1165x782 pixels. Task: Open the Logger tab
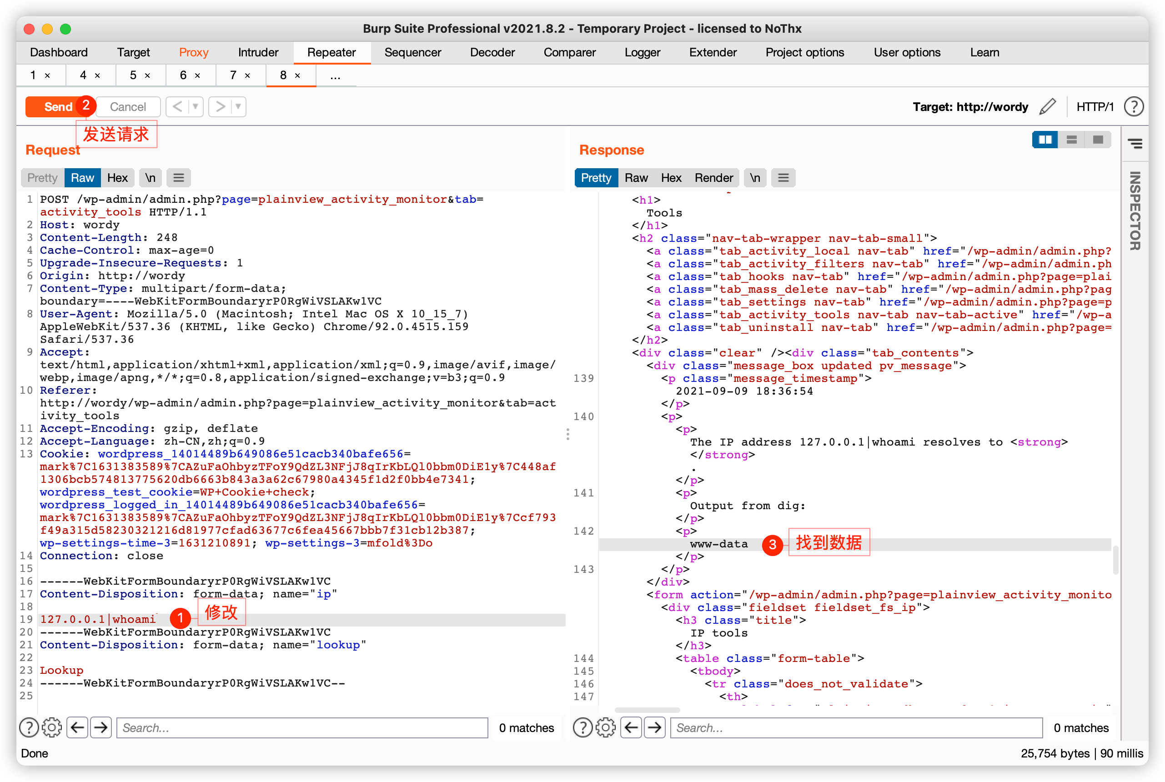pos(643,52)
